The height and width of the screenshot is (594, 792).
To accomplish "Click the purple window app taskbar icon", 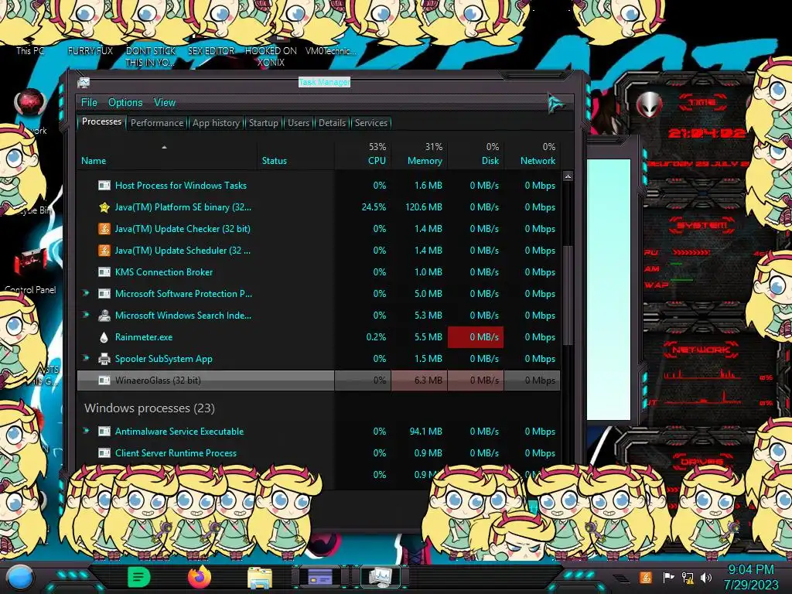I will pyautogui.click(x=320, y=577).
